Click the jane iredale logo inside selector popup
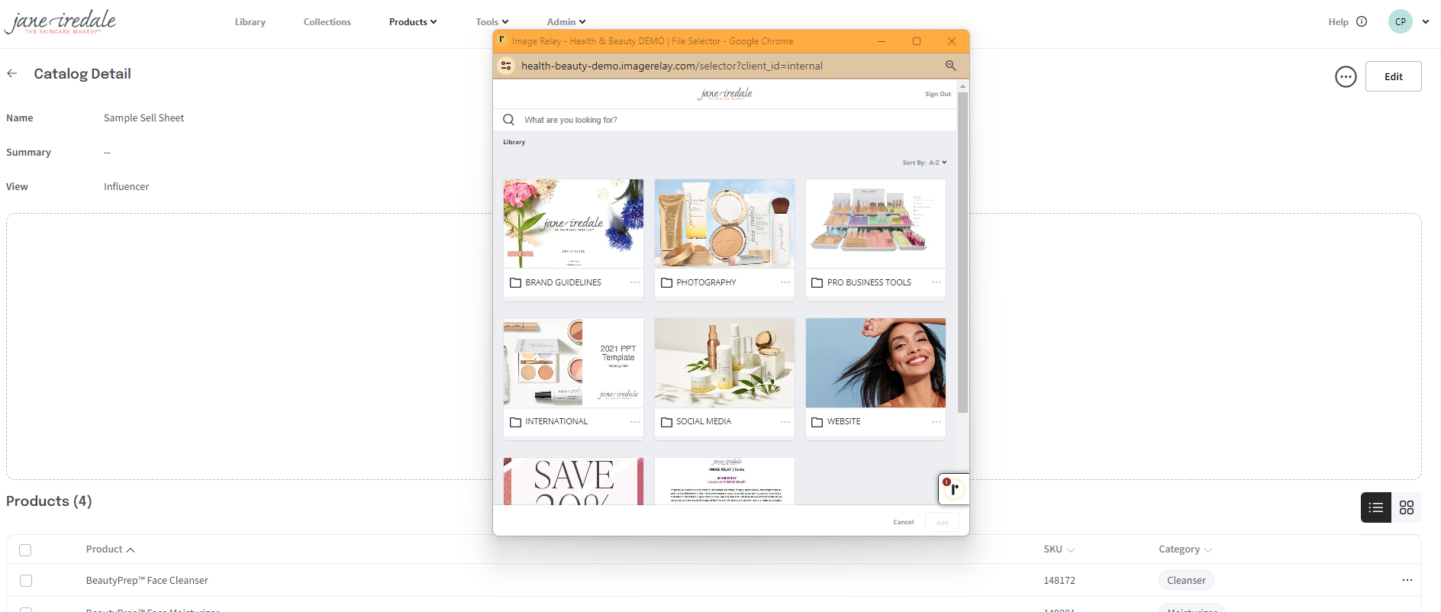Image resolution: width=1441 pixels, height=612 pixels. [x=725, y=94]
